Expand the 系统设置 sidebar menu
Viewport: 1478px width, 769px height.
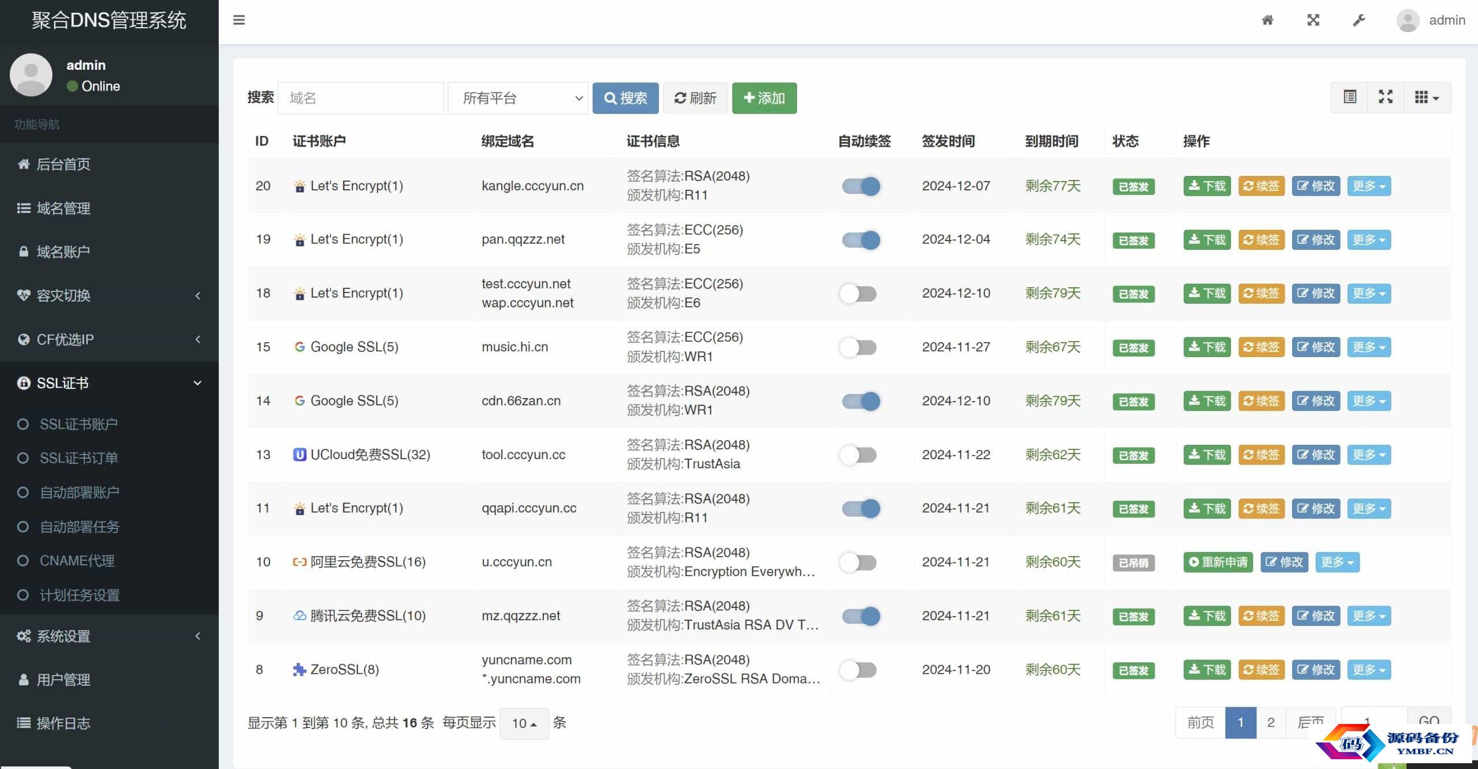coord(109,636)
